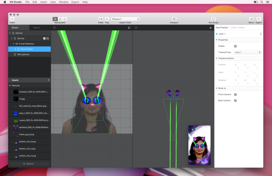
Task: Open the Viewport layout icon
Action: (174, 19)
